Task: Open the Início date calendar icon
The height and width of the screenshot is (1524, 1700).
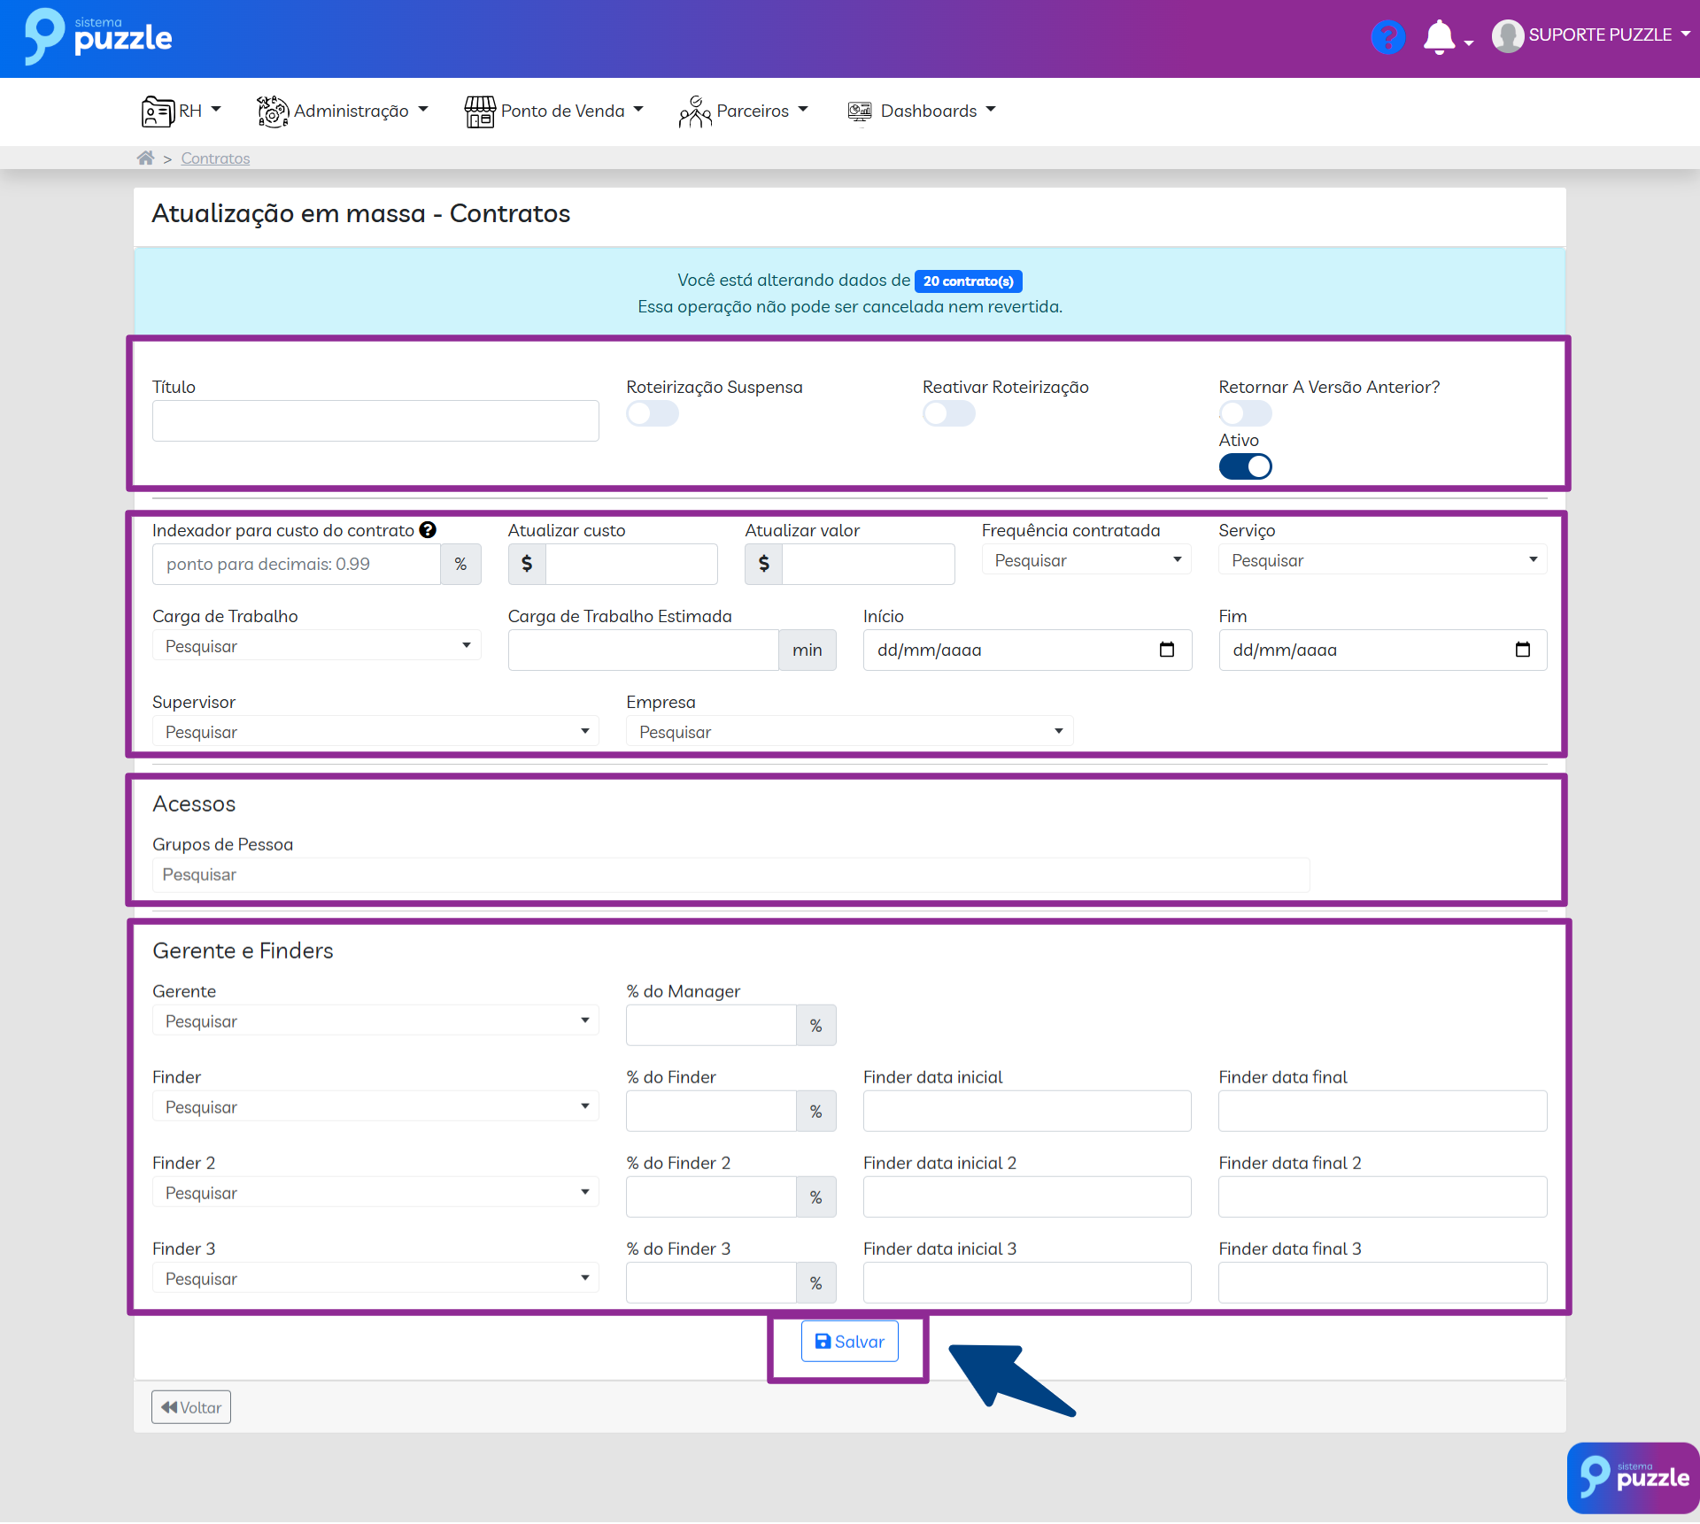Action: click(1167, 650)
